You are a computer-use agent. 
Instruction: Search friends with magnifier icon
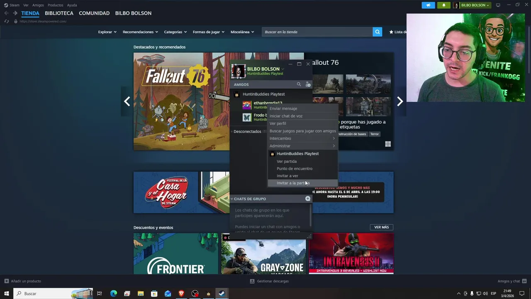299,84
